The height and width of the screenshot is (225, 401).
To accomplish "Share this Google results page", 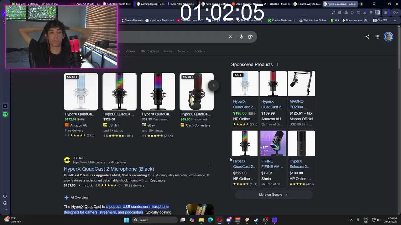I will 367,37.
